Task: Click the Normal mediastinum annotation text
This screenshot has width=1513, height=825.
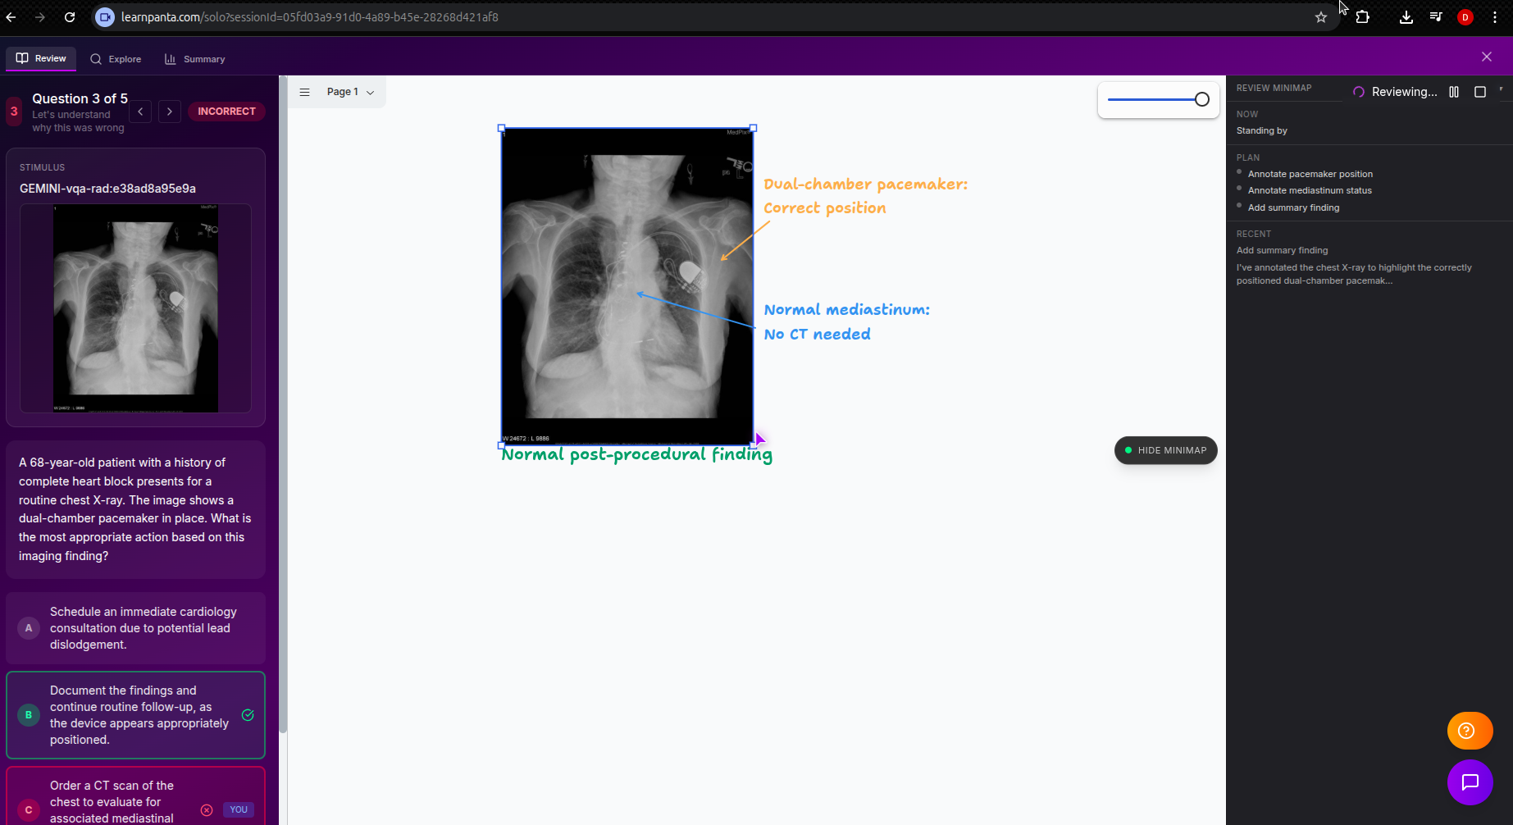Action: (846, 321)
